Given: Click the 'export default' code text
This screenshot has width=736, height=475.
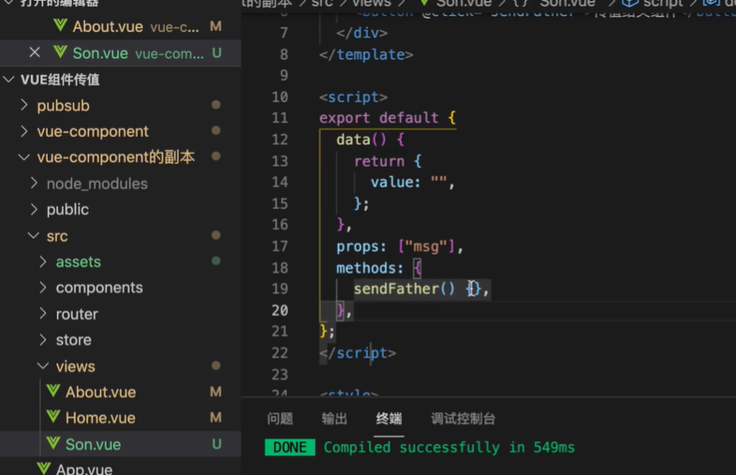Looking at the screenshot, I should (x=379, y=117).
